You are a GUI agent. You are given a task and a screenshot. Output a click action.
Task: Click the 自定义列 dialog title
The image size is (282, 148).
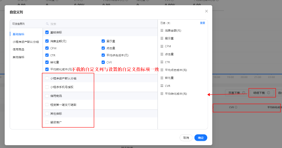click(x=16, y=12)
